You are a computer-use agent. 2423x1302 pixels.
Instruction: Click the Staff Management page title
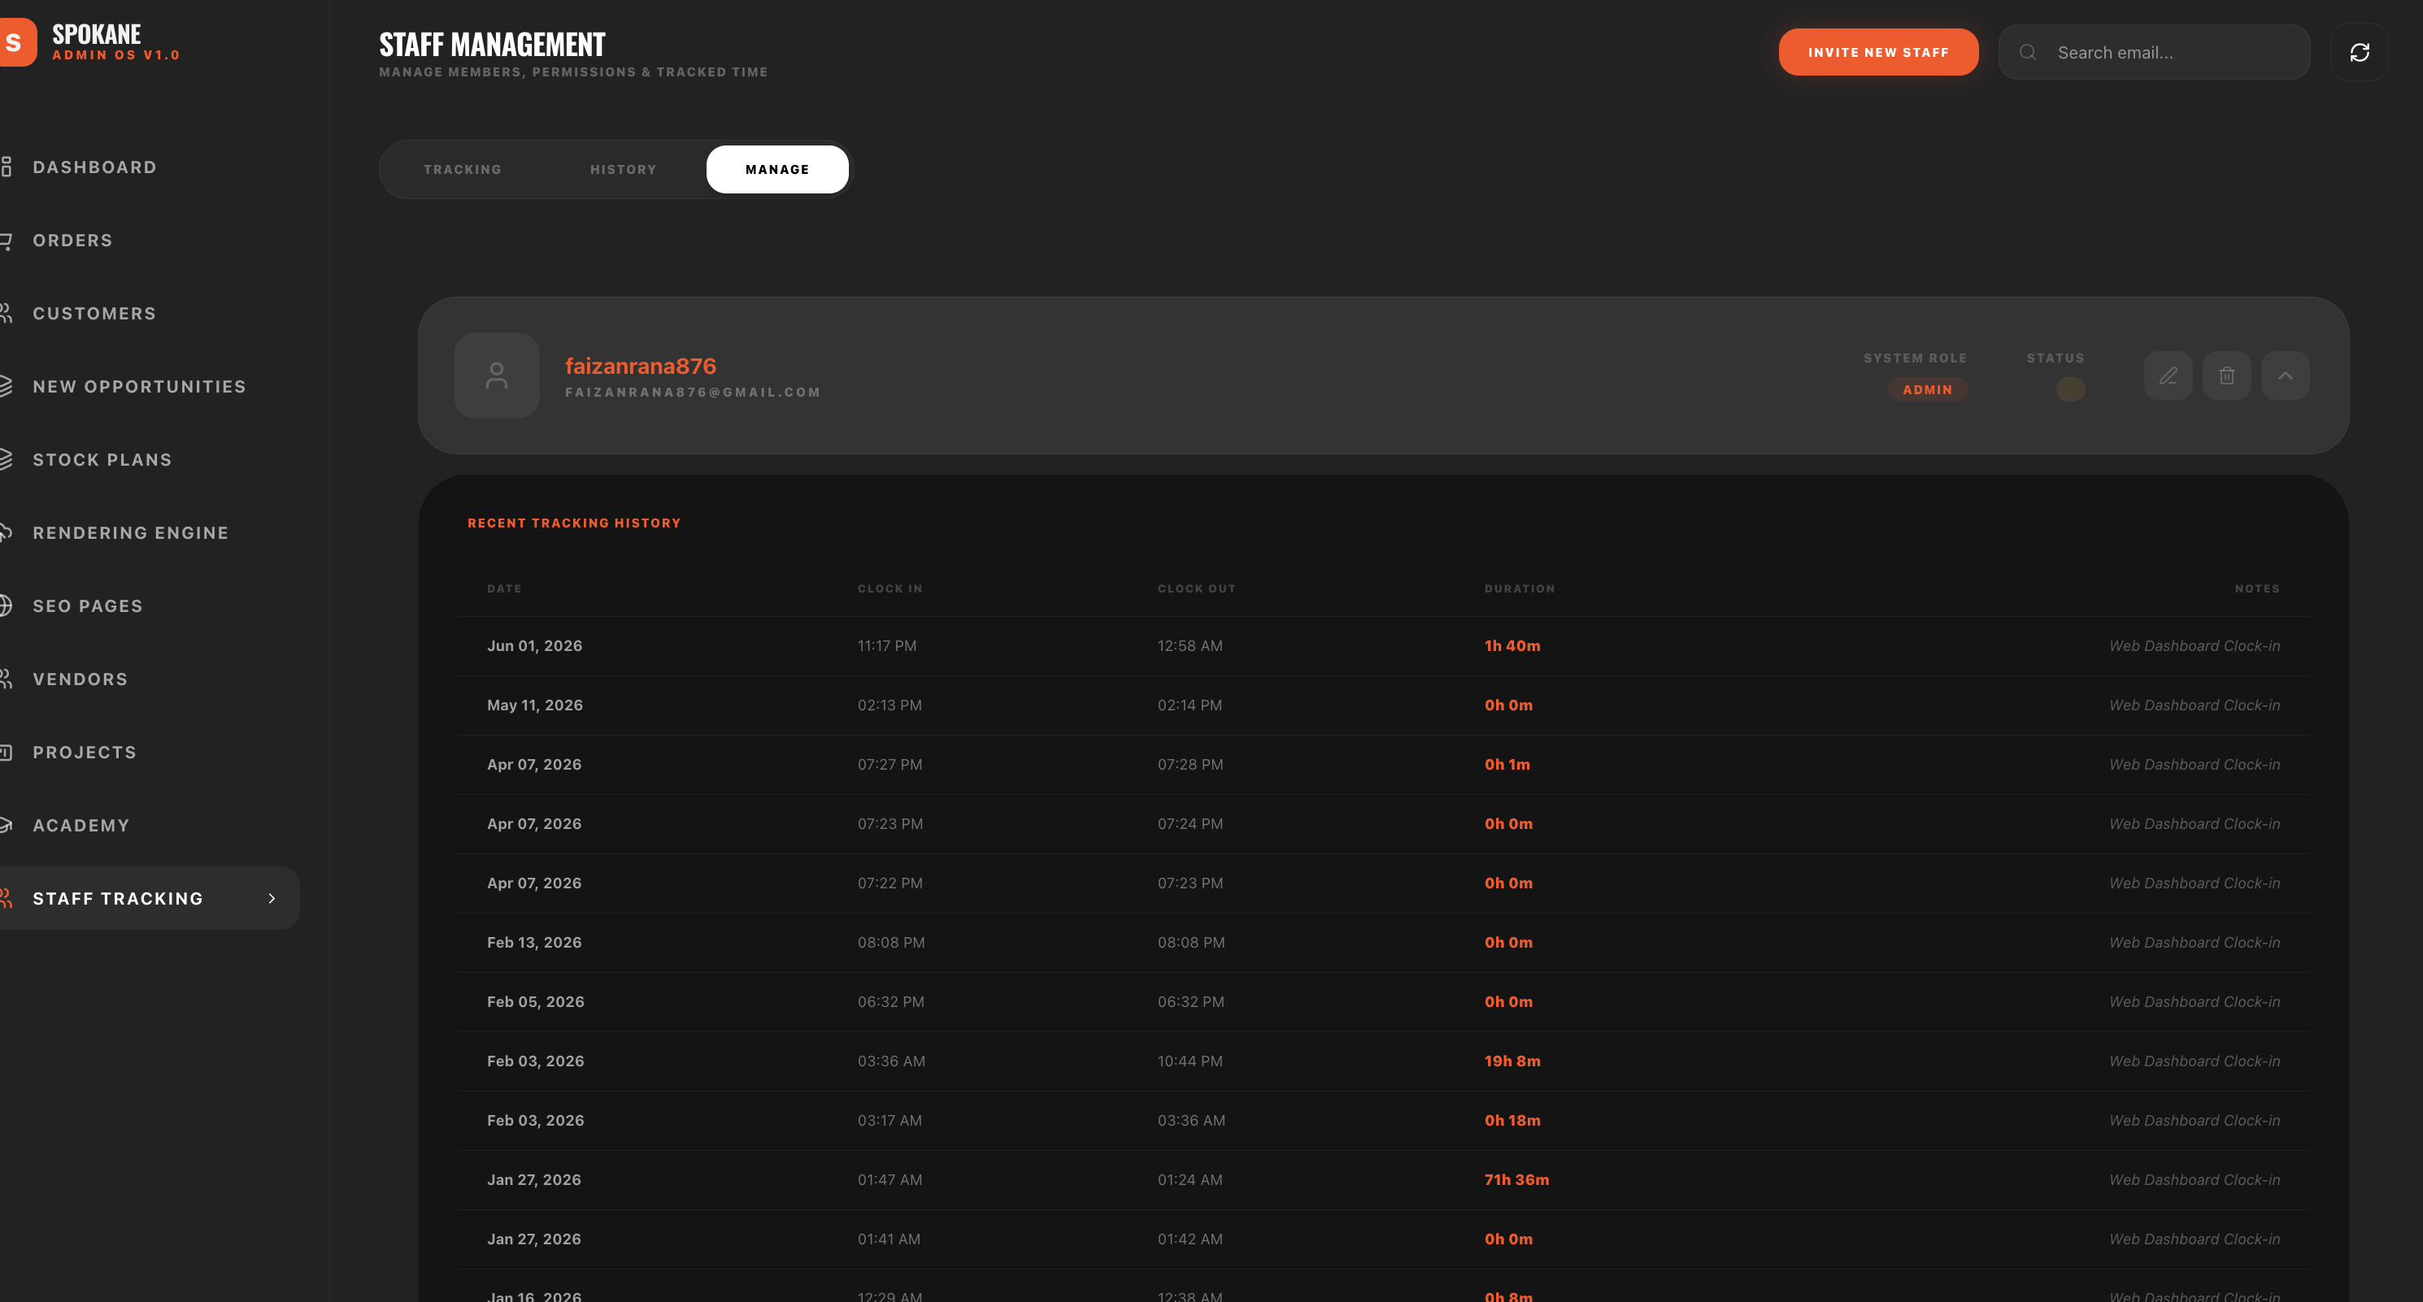click(492, 44)
